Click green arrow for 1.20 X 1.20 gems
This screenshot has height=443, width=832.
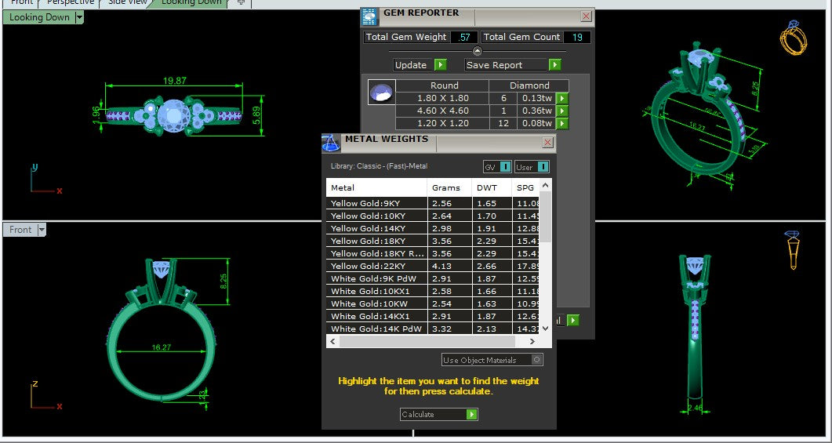click(x=562, y=123)
